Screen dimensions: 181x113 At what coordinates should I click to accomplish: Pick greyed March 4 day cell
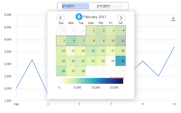pyautogui.click(x=120, y=71)
